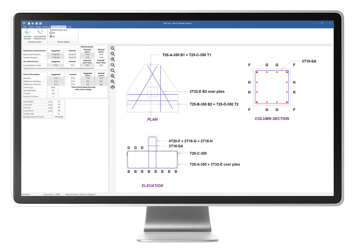This screenshot has width=355, height=250.
Task: Select the A4 schedule picture size
Action: click(51, 33)
